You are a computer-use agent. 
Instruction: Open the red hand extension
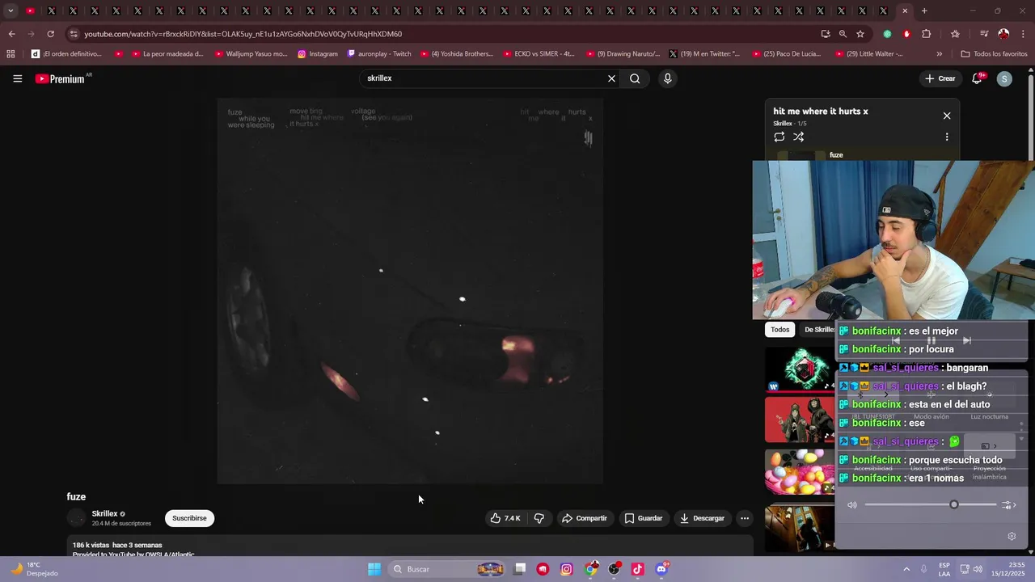[906, 34]
